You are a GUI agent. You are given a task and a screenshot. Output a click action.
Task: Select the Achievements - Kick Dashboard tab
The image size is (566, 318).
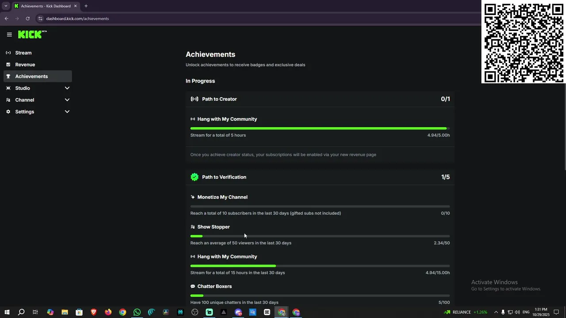pos(46,6)
